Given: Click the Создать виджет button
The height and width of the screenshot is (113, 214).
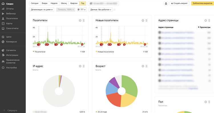Looking at the screenshot, I should click(179, 3).
